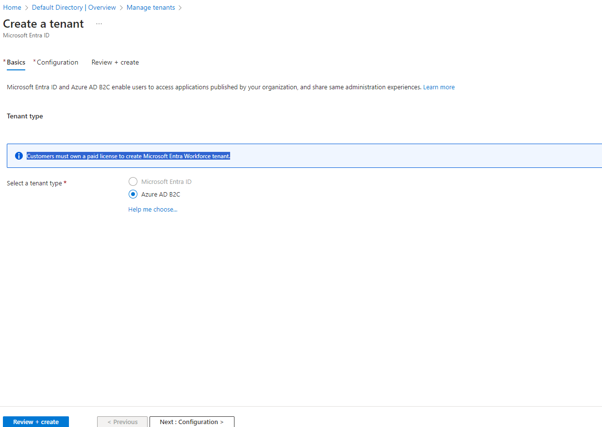
Task: Click the Microsoft Entra ID subtitle text
Action: 26,35
